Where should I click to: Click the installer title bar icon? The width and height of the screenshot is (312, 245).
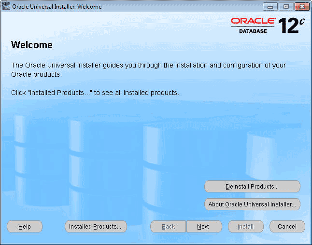point(6,6)
